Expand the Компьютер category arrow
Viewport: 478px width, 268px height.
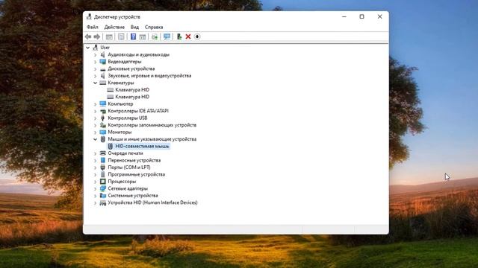(95, 104)
